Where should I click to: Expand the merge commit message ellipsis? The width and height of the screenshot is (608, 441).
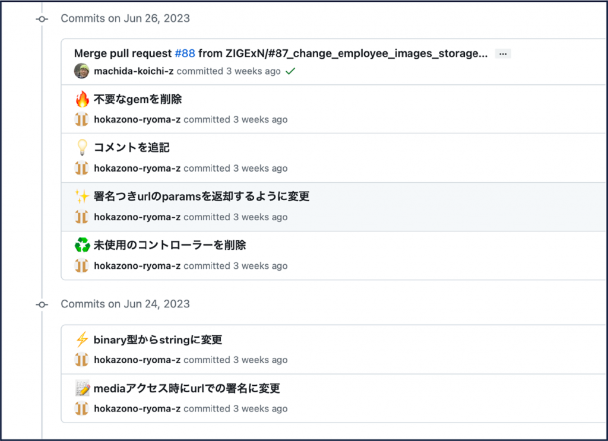click(x=503, y=54)
